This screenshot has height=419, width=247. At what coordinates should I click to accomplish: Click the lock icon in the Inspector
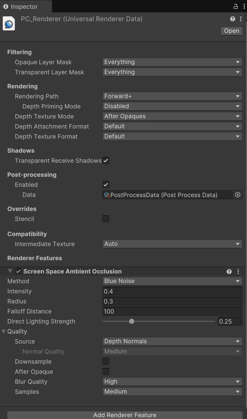tap(236, 7)
